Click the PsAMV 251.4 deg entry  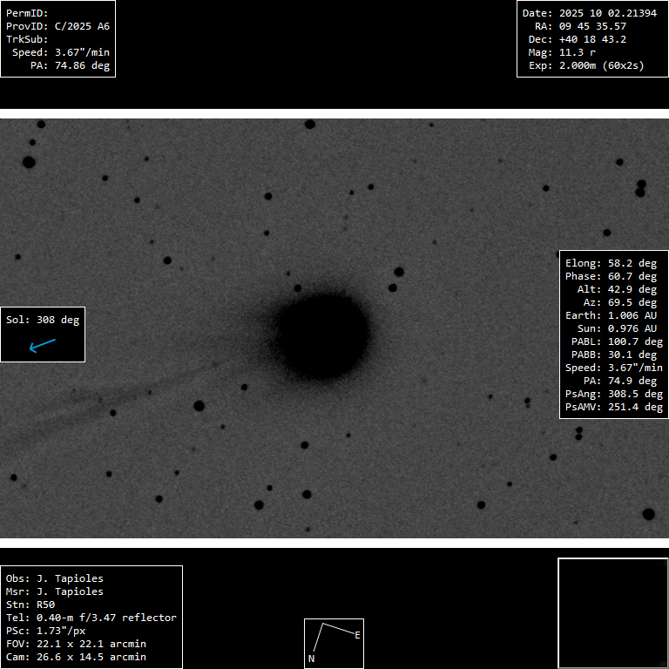(613, 407)
